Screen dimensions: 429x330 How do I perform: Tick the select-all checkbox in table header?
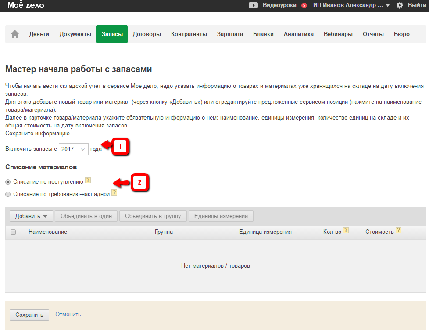13,232
